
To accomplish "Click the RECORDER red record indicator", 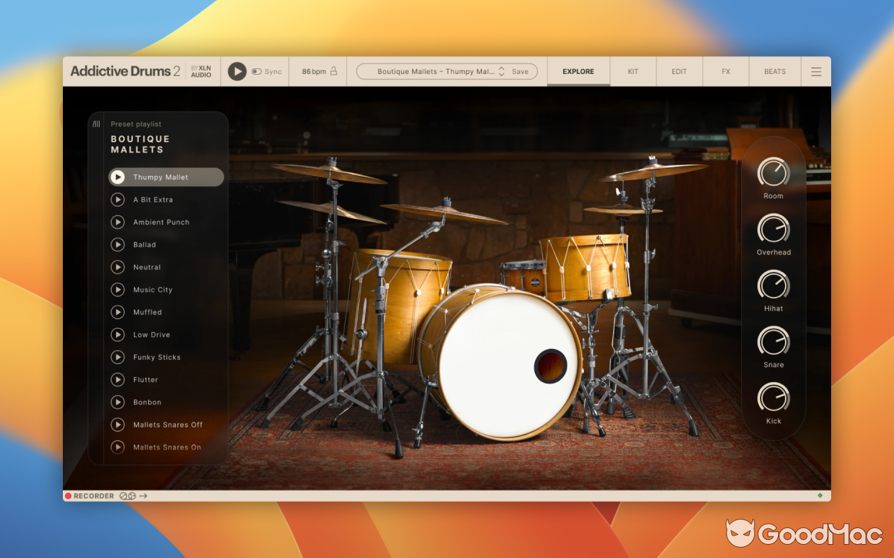I will pyautogui.click(x=68, y=495).
